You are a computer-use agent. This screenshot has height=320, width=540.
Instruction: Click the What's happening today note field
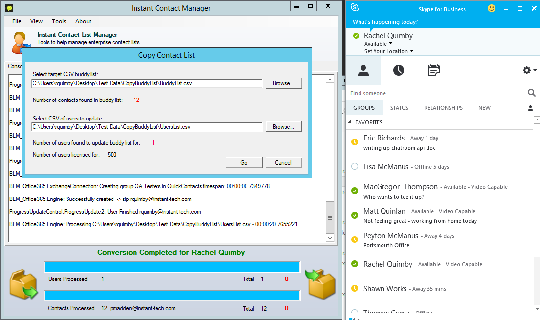pyautogui.click(x=385, y=22)
